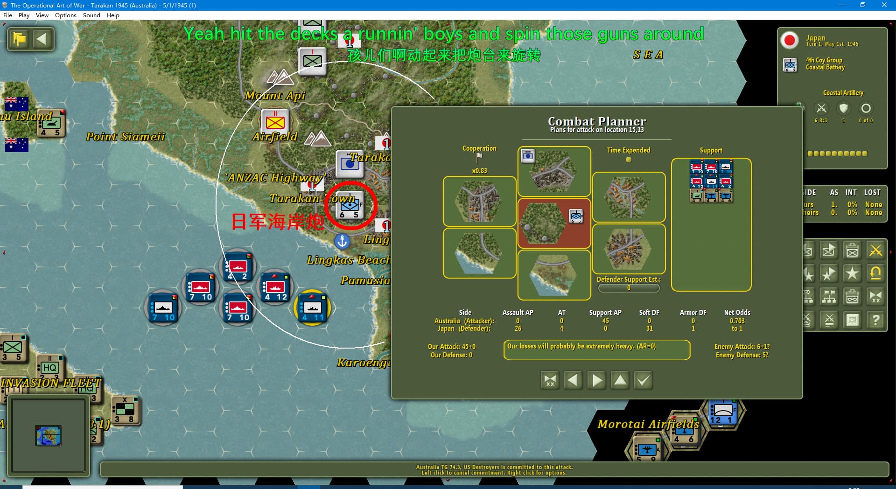896x489 pixels.
Task: Click the XX bowtie button in Combat Planner
Action: [x=550, y=380]
